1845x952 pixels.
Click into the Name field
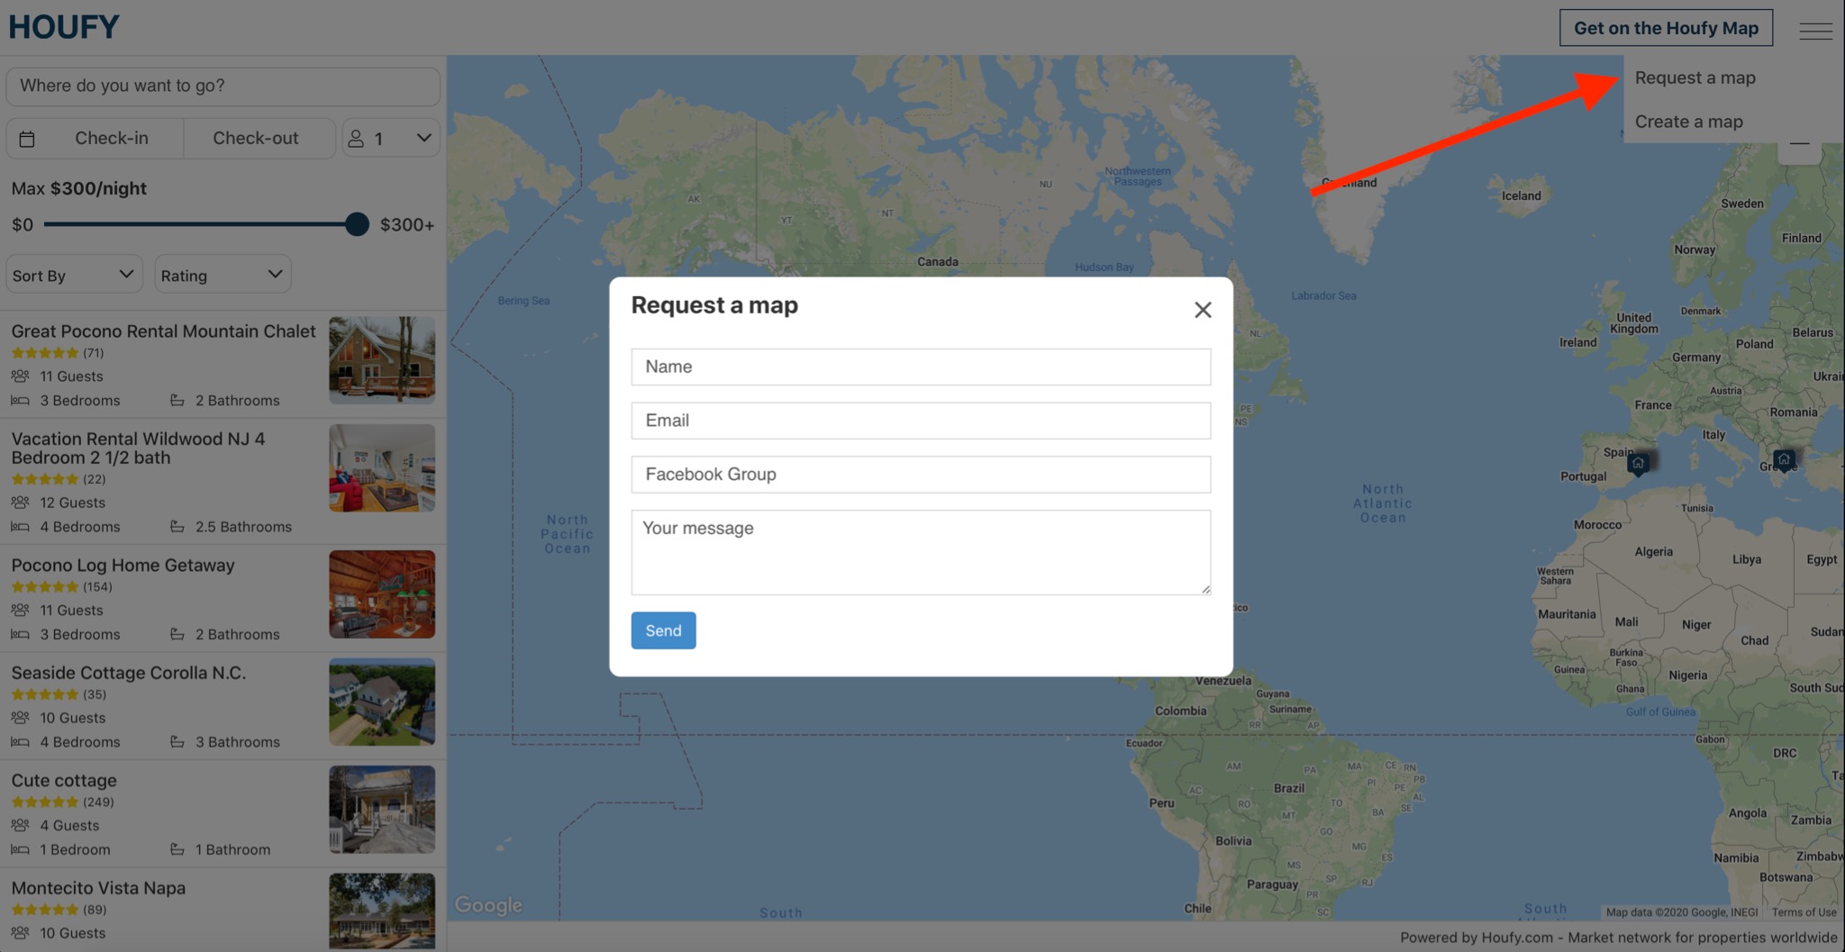(921, 367)
